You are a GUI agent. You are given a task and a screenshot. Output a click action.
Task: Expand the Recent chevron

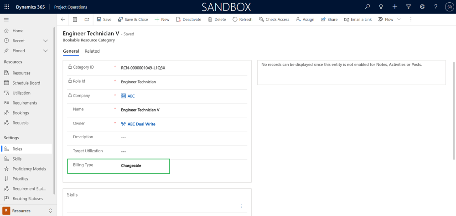46,41
